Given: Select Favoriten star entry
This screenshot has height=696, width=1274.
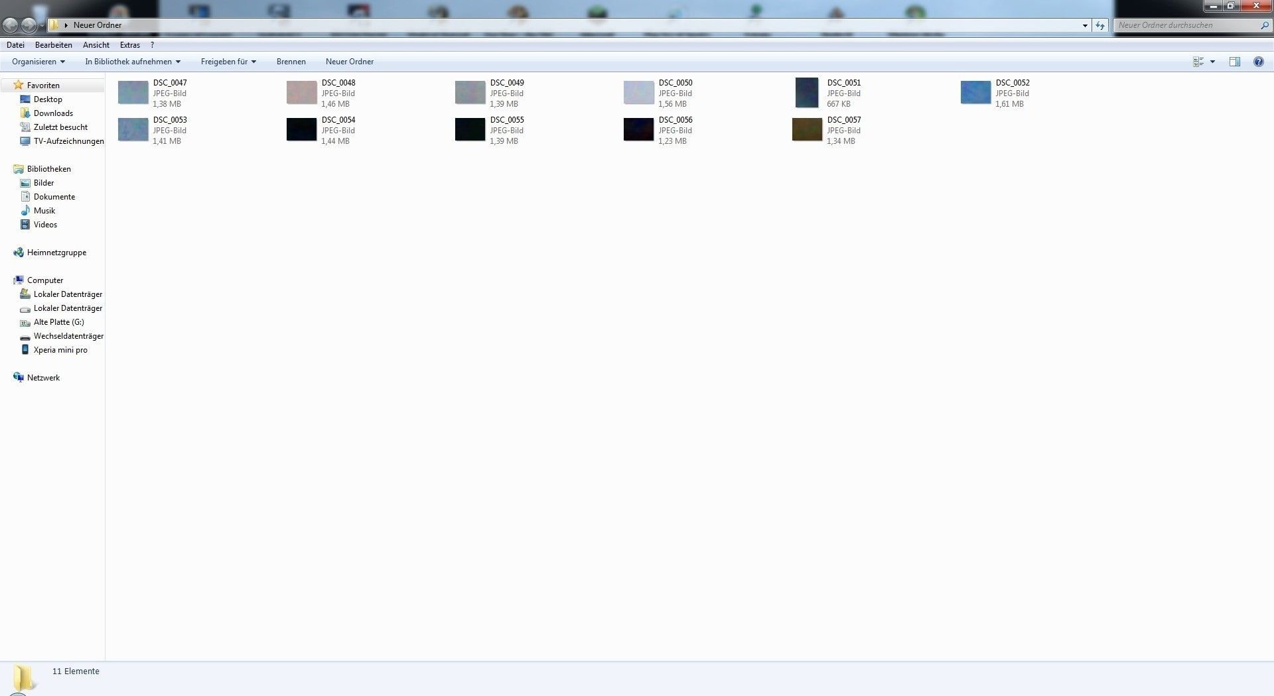Looking at the screenshot, I should pos(43,86).
